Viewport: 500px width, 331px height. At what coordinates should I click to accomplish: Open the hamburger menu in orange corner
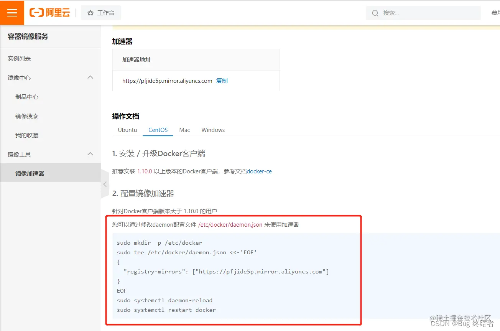point(12,13)
